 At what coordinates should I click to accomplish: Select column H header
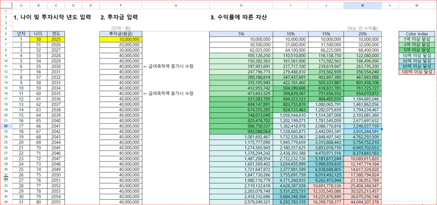(241, 5)
